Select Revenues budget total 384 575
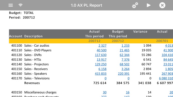This screenshot has height=97, width=173. click(x=123, y=83)
